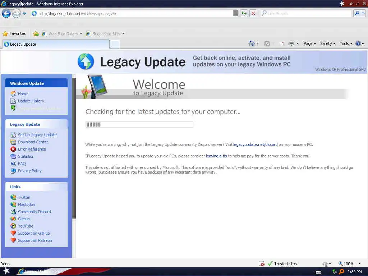Click the Privacy Policy info icon
Screen dimensions: 368x276
coord(13,171)
